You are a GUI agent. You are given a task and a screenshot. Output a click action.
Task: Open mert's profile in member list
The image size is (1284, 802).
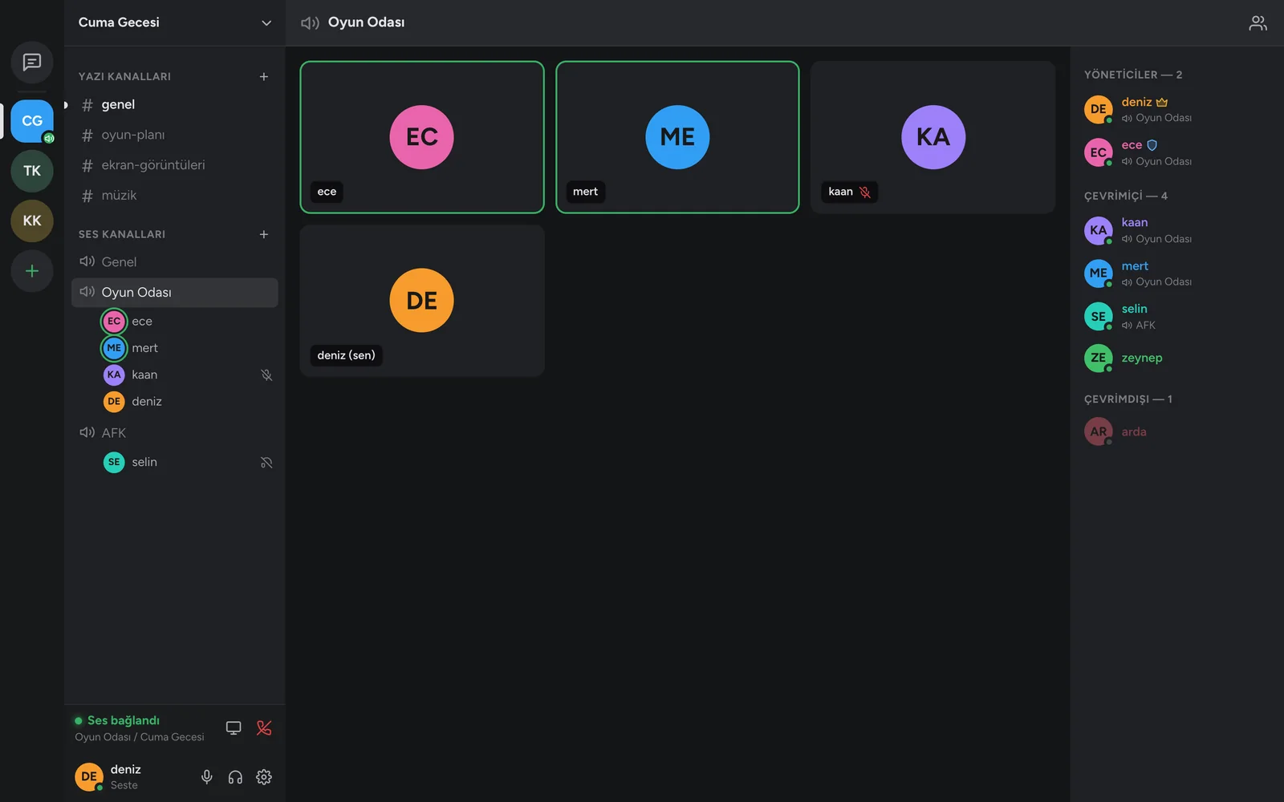(x=1176, y=273)
